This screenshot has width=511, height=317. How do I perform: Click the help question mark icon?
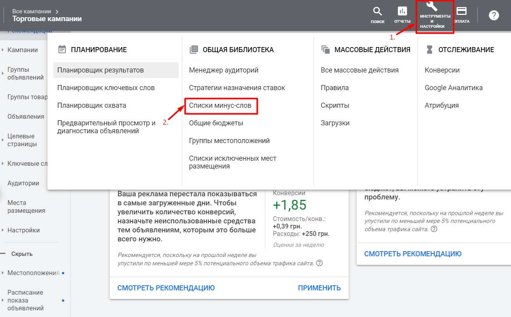493,15
